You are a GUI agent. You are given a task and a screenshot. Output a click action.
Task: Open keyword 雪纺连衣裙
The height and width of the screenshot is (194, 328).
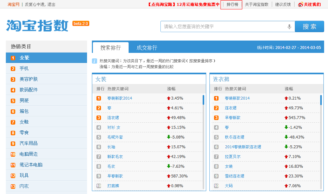pos(234,176)
